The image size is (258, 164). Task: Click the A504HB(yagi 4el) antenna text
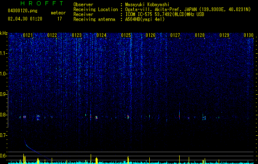point(145,19)
